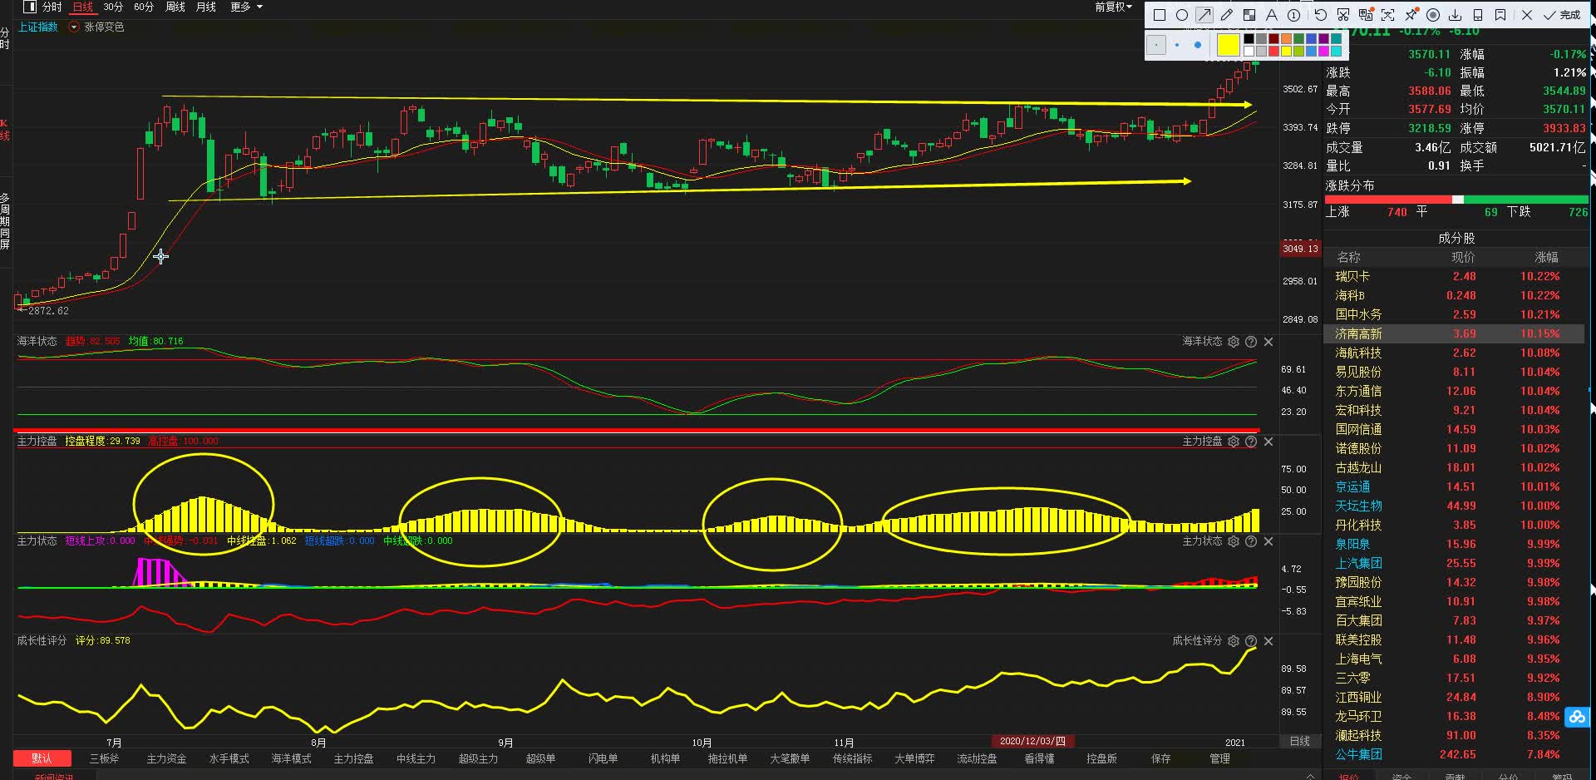Open the 涨停变色 circled dropdown arrow
Viewport: 1596px width, 780px height.
click(x=73, y=27)
